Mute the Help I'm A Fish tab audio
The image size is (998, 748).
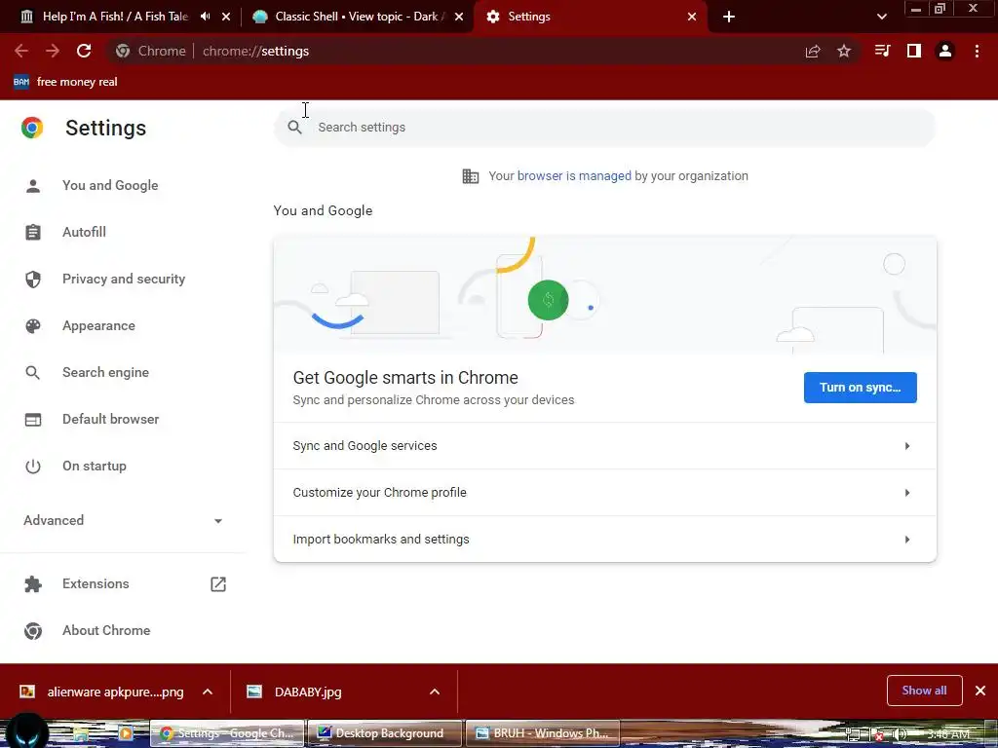[205, 17]
